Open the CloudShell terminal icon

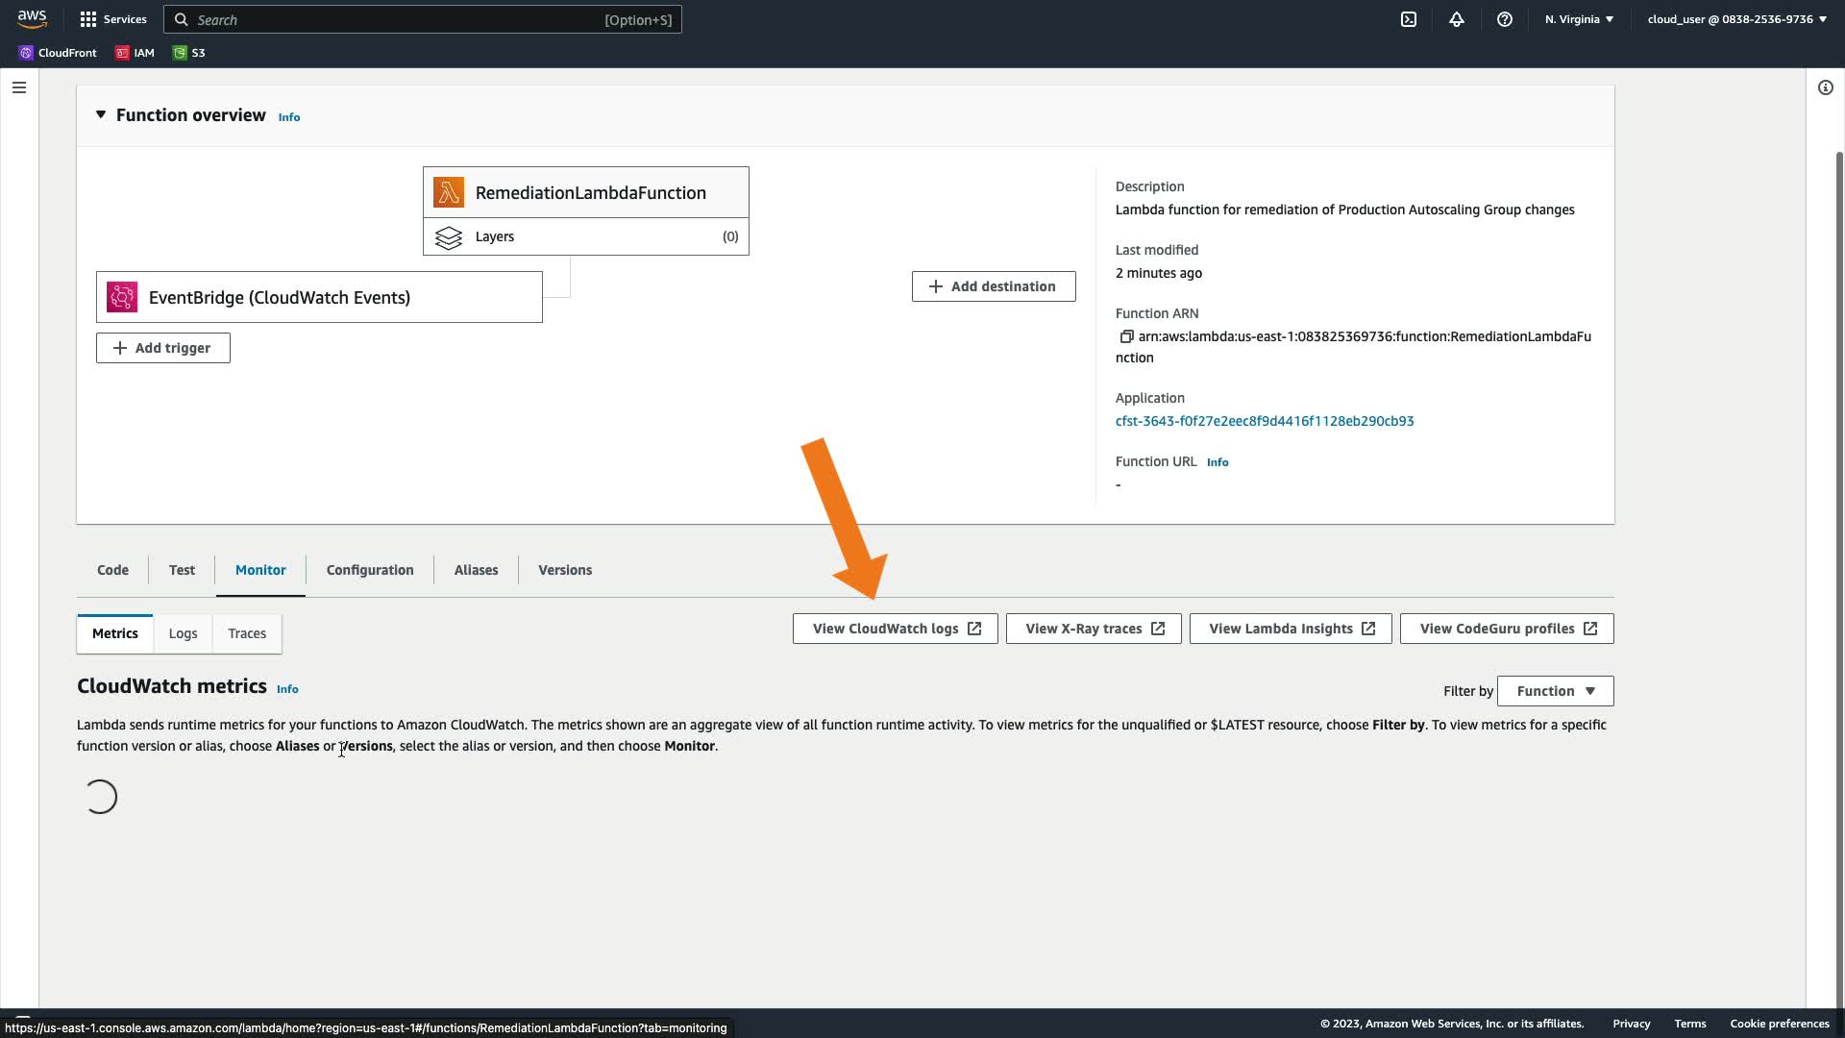click(x=1409, y=19)
